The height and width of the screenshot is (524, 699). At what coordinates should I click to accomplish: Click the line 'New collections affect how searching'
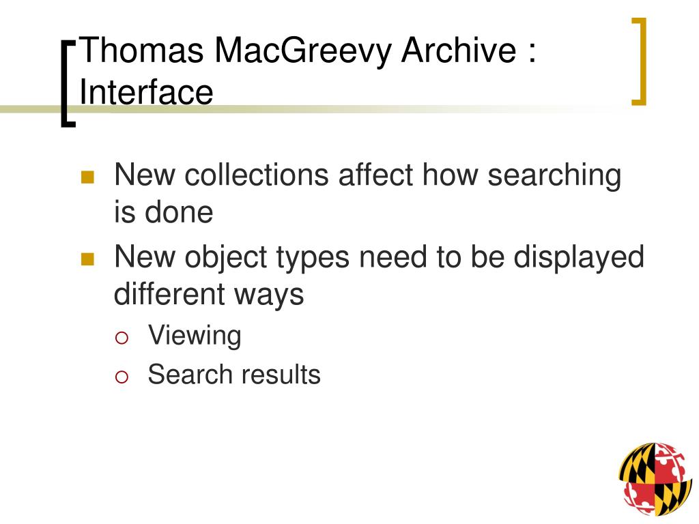tap(368, 175)
